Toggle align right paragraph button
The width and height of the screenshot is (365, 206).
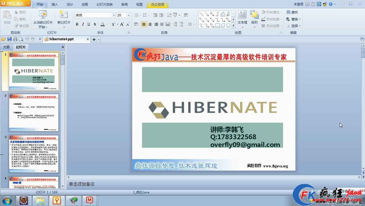pos(156,24)
